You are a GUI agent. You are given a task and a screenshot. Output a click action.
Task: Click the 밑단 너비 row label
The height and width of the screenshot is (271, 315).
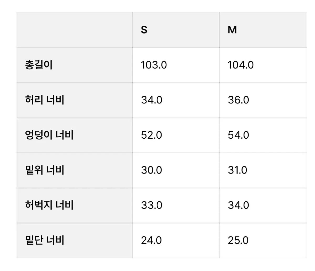click(45, 240)
